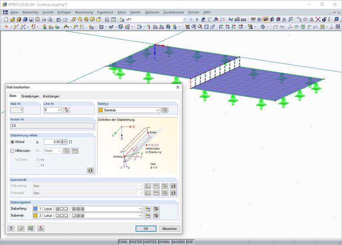Click the zoom window magnifier icon
342x245 pixels.
click(x=193, y=27)
